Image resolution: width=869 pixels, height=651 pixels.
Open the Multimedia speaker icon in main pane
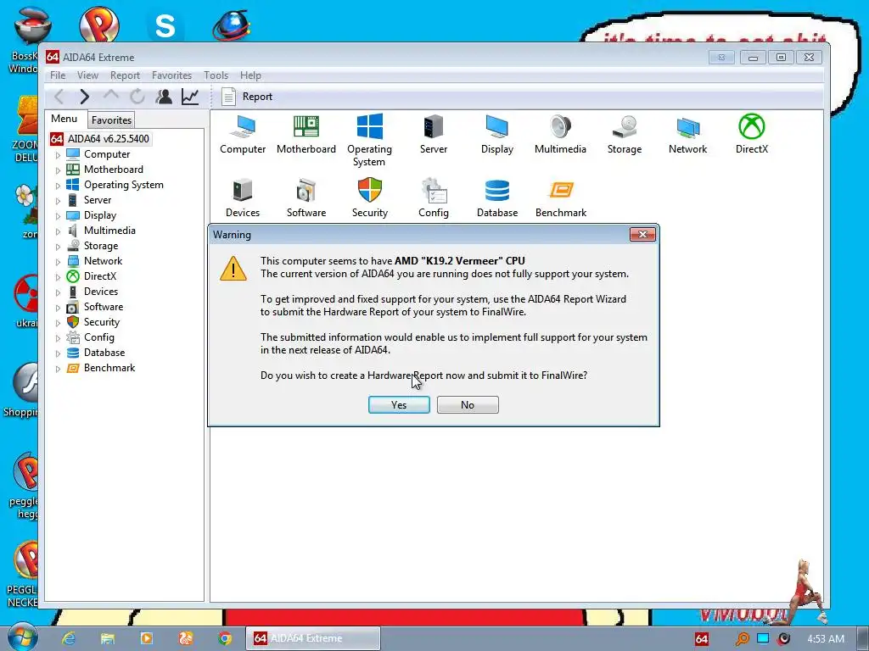[560, 135]
